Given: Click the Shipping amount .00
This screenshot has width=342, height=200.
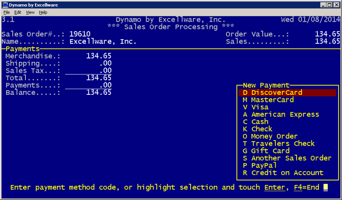Looking at the screenshot, I should [105, 63].
